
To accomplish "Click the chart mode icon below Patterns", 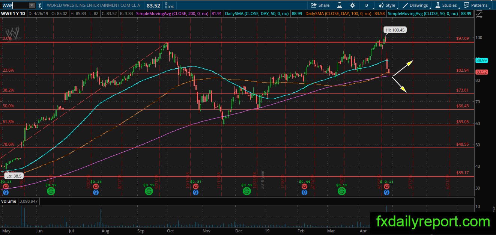I will [479, 14].
